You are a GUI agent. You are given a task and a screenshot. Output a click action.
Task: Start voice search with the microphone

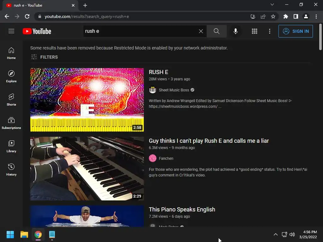pos(235,31)
